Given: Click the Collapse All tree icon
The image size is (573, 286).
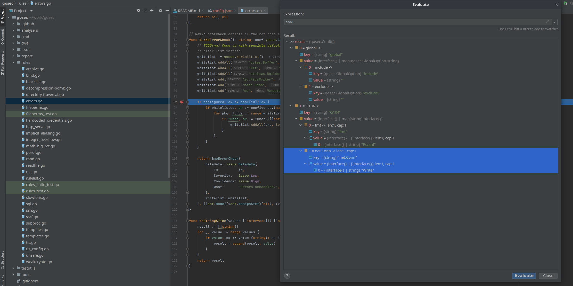Looking at the screenshot, I should click(152, 11).
